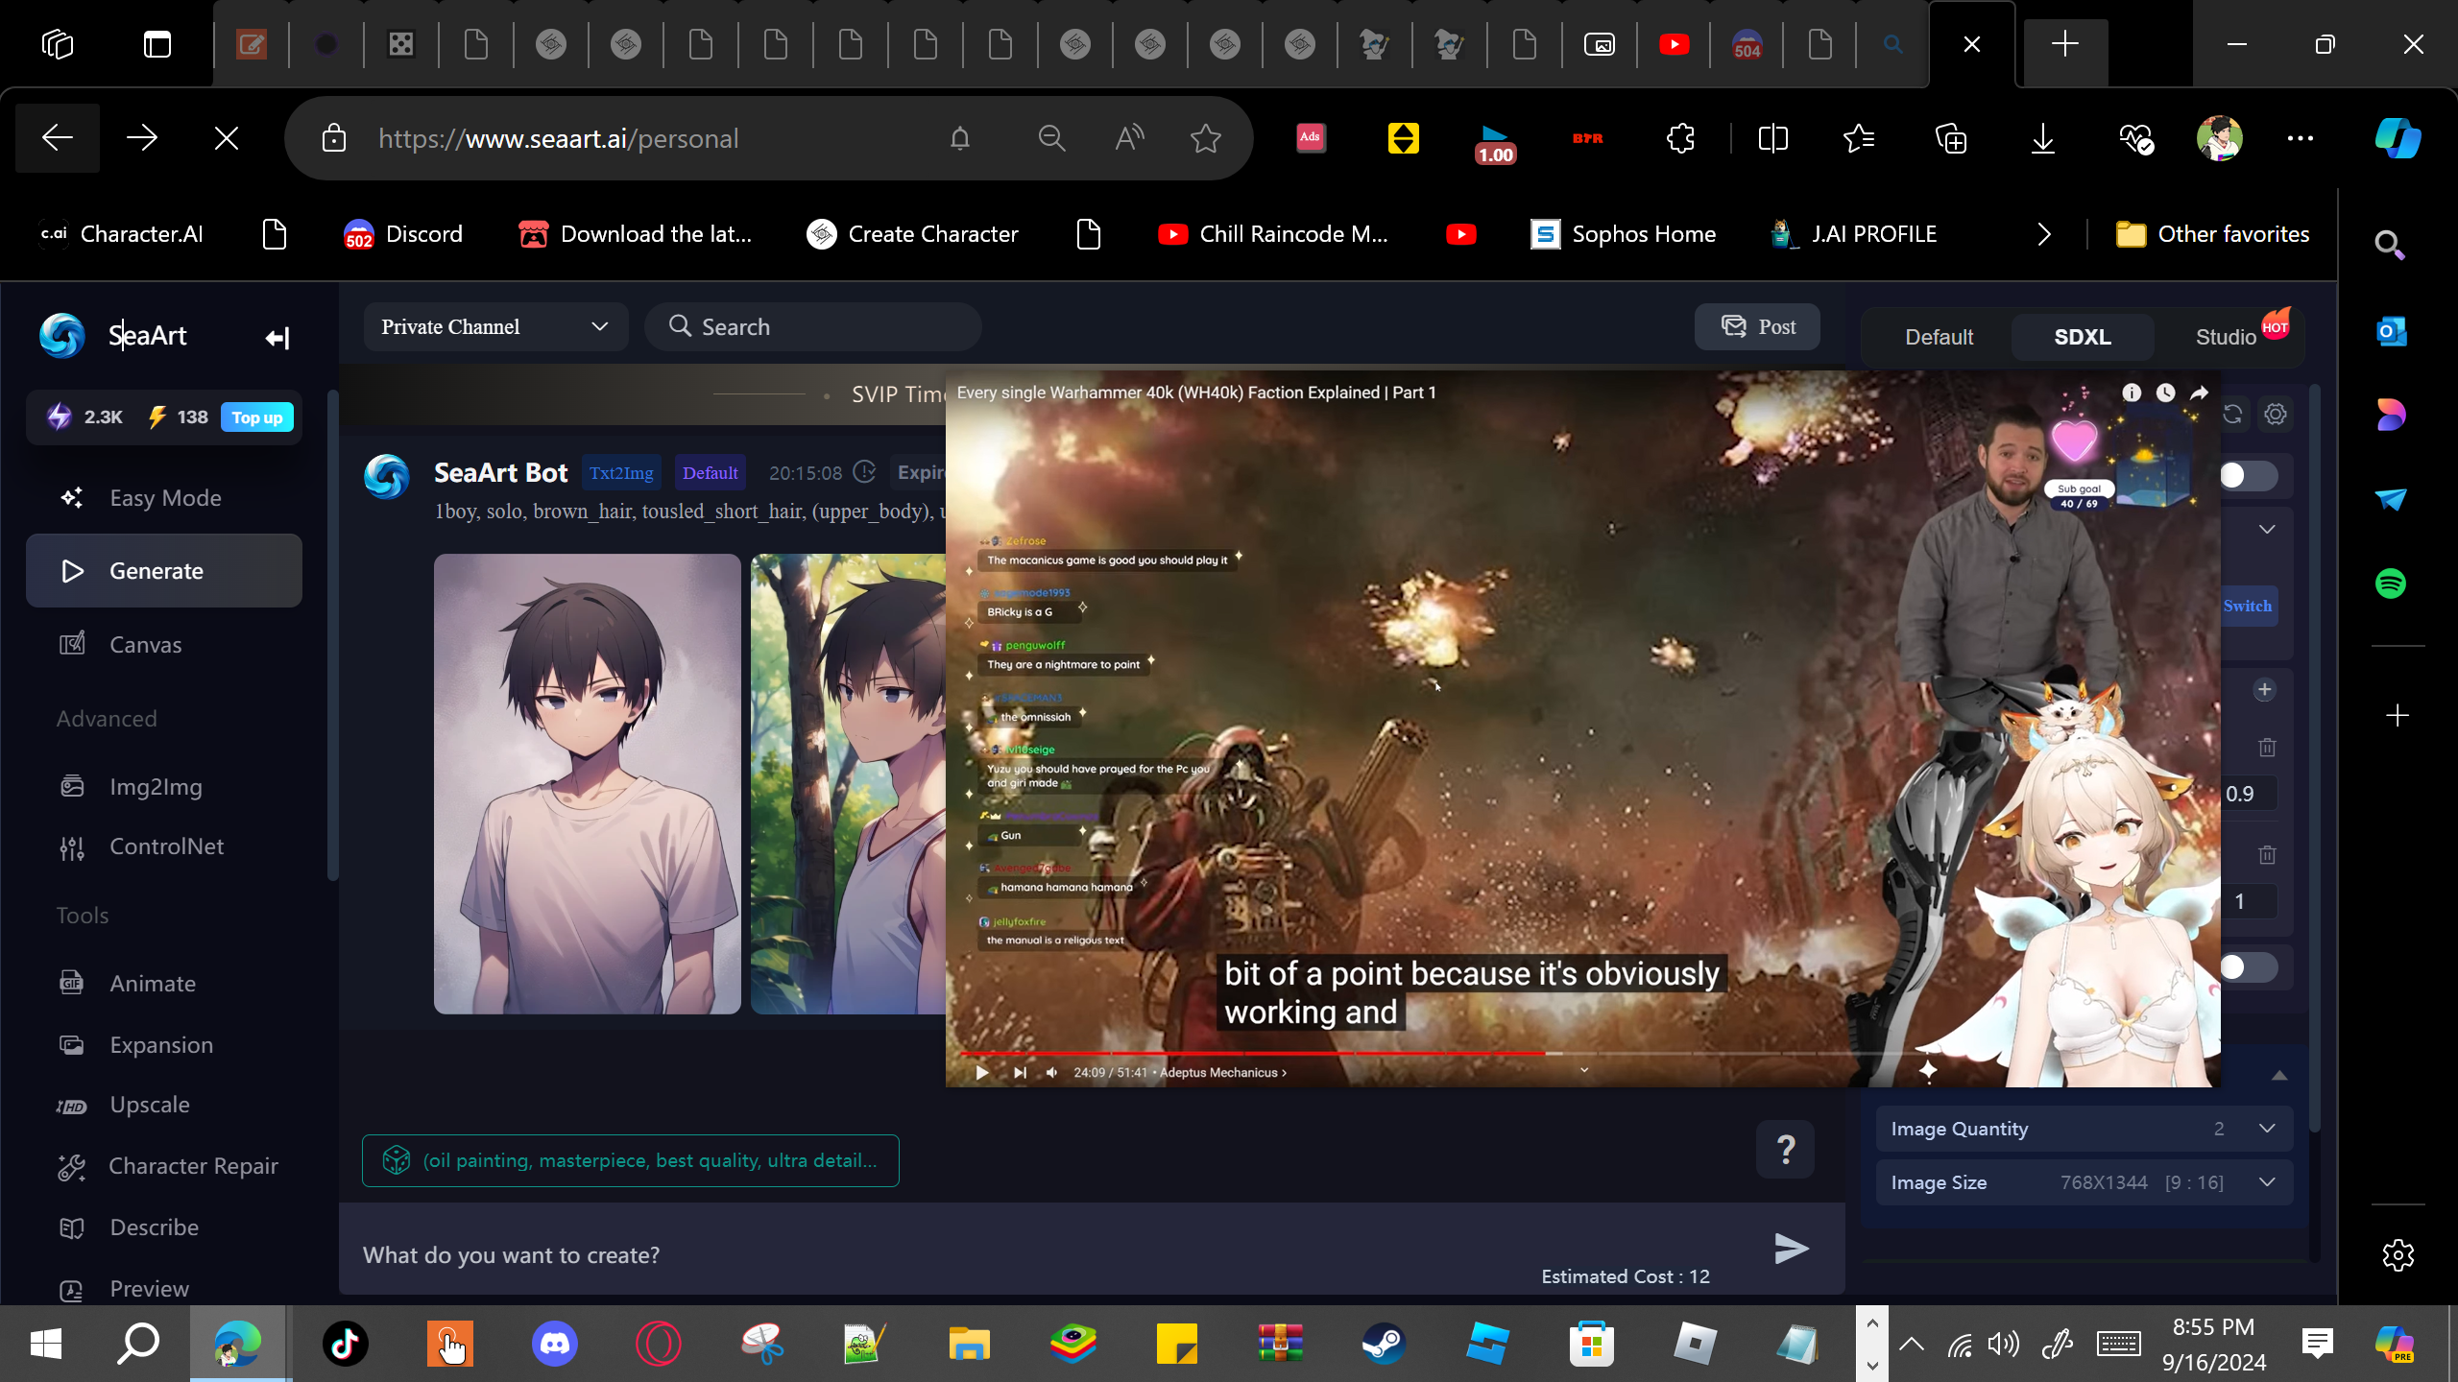The image size is (2458, 1382).
Task: Click the Watch later clock icon on the video
Action: [x=2165, y=393]
